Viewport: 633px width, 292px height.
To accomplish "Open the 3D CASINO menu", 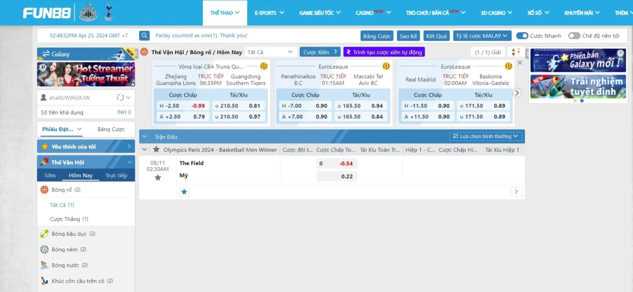I will [x=497, y=13].
